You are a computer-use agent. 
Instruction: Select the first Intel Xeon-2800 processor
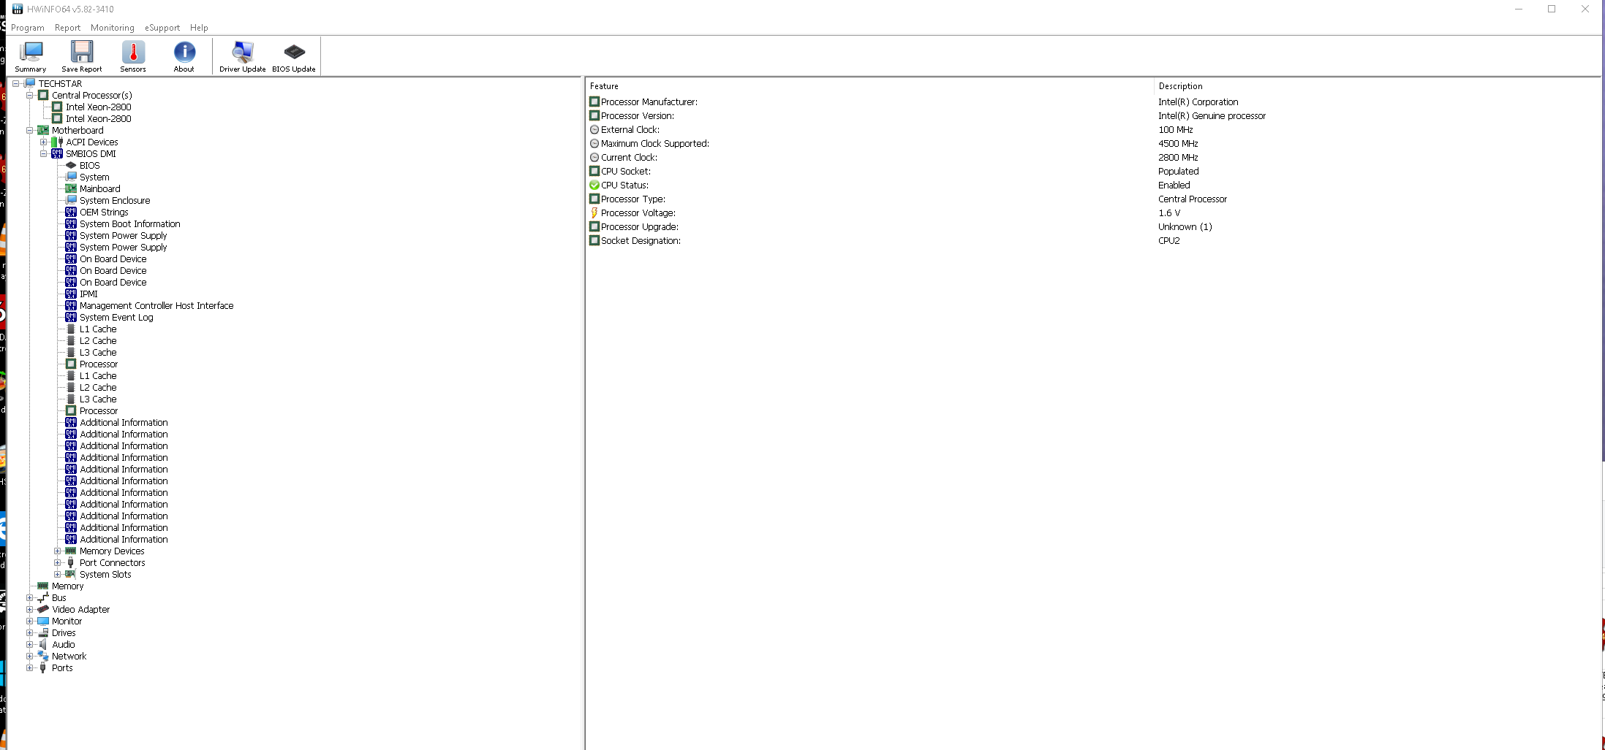click(99, 107)
